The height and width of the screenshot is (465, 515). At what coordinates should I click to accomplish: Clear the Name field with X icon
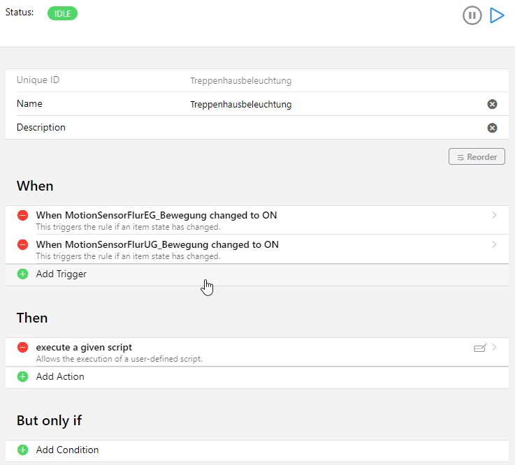point(492,104)
